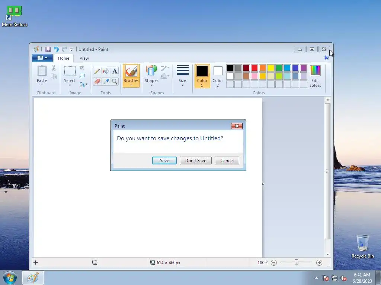The height and width of the screenshot is (285, 381).
Task: Click the 100% zoom level text
Action: coord(263,263)
